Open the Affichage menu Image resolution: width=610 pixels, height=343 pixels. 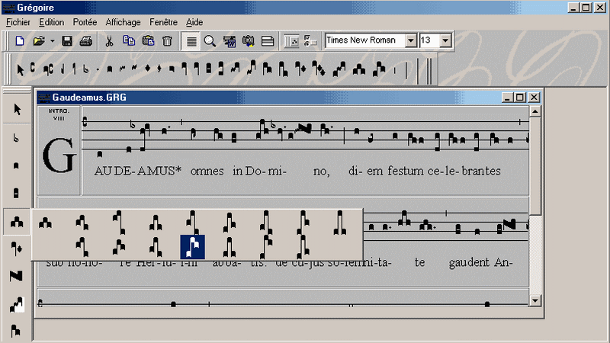(123, 22)
